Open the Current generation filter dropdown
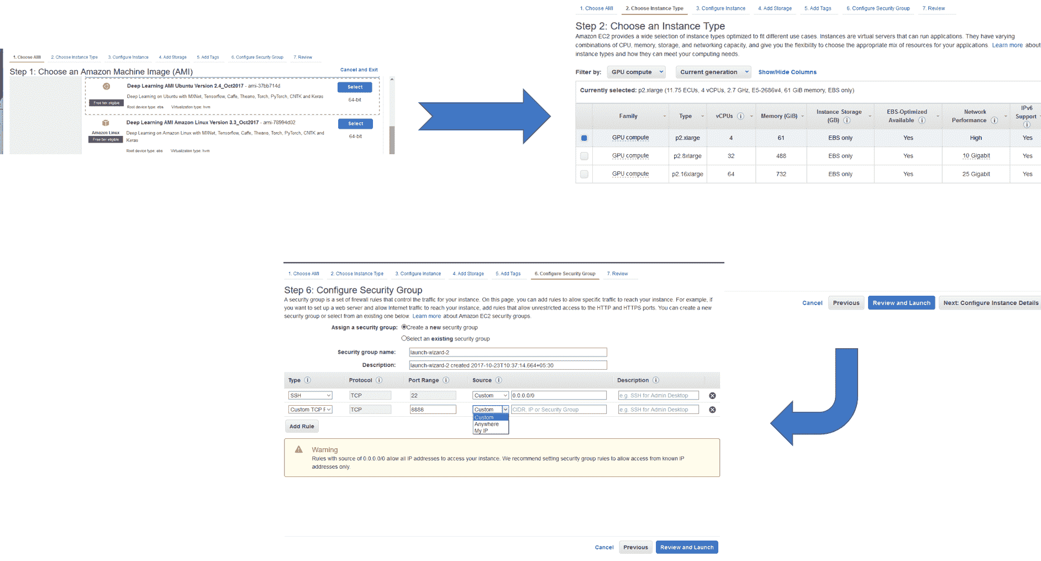Viewport: 1041px width, 561px height. click(x=713, y=72)
